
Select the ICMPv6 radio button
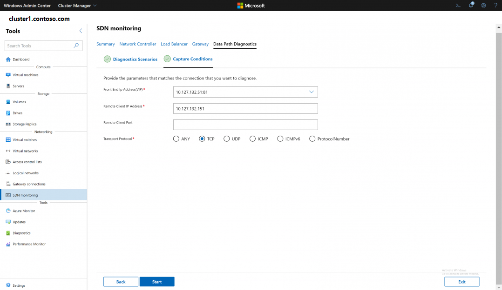pos(280,139)
